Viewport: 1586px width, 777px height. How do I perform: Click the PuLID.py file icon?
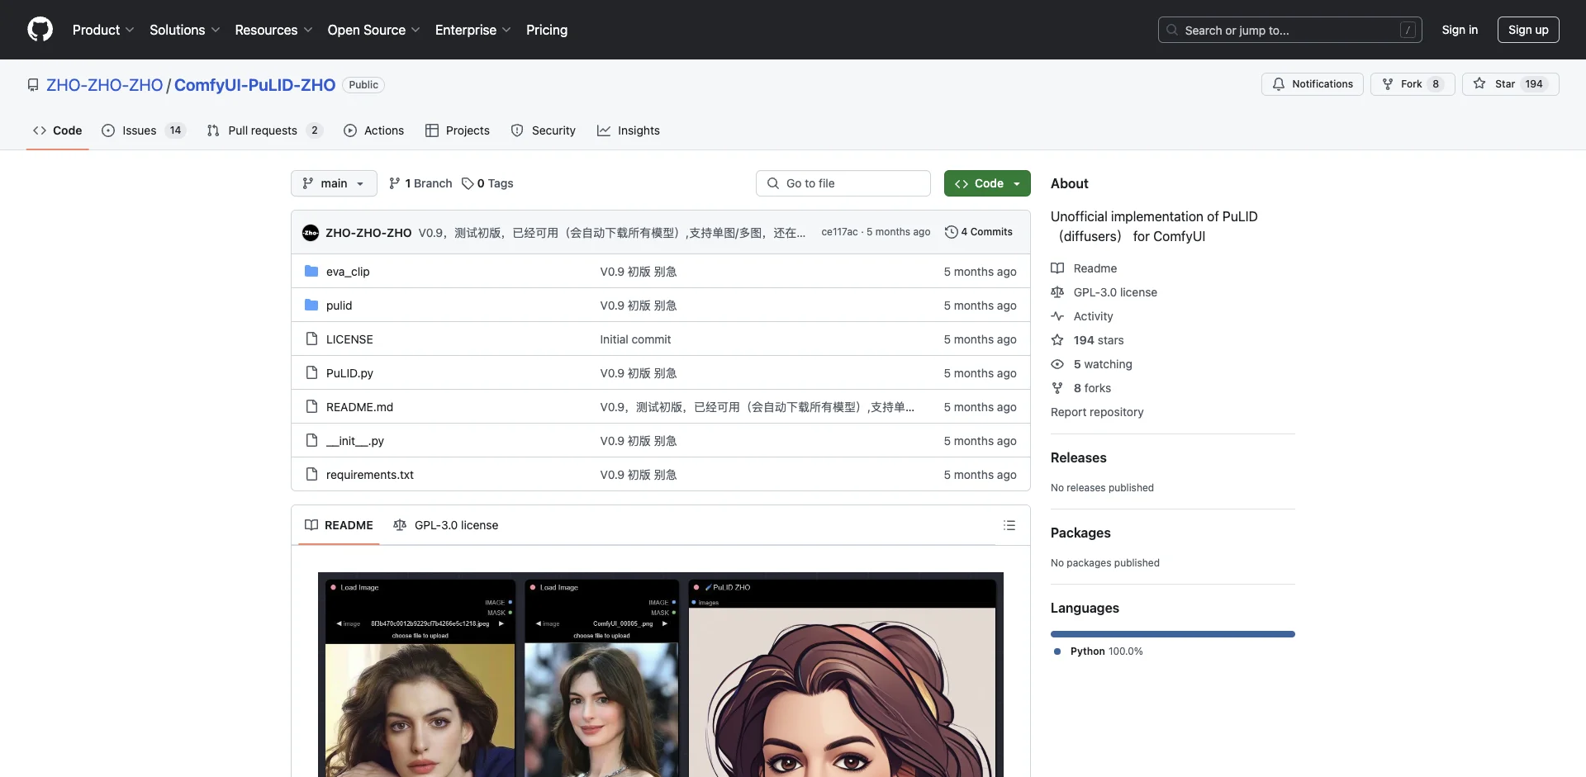pyautogui.click(x=311, y=373)
